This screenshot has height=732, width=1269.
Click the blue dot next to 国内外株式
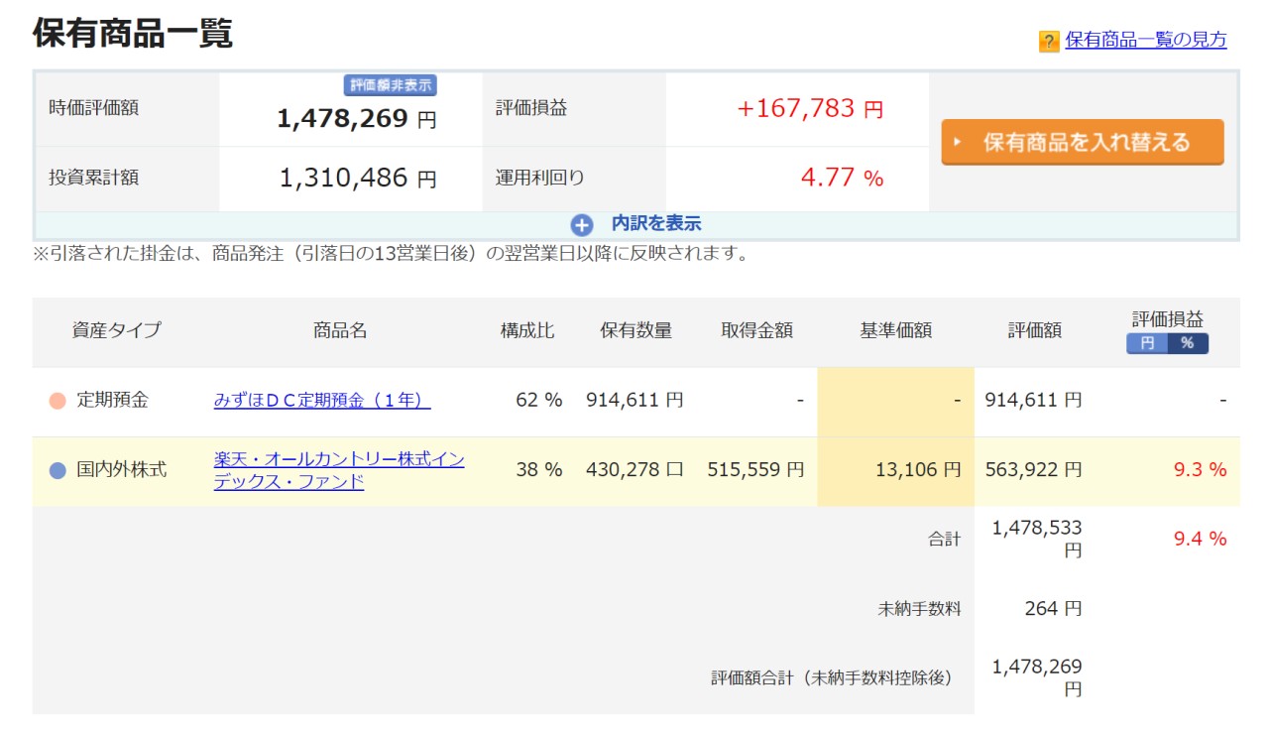click(58, 470)
